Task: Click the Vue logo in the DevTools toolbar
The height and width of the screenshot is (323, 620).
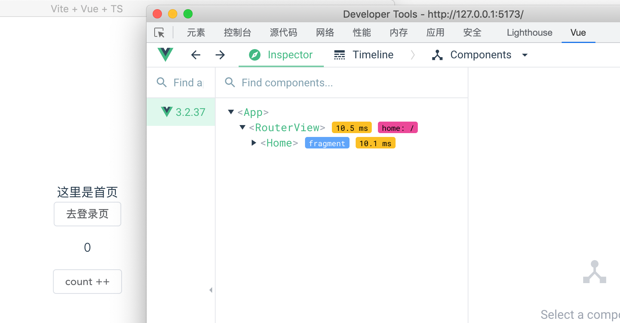Action: [x=165, y=54]
